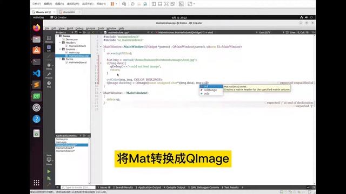Enter VMware full screen mode icon
Screen dimensions: 346x194
coord(167,4)
